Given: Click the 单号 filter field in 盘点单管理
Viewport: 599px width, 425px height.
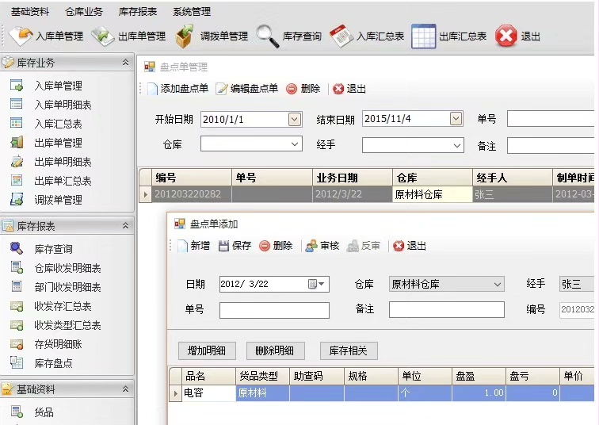Looking at the screenshot, I should pyautogui.click(x=551, y=119).
